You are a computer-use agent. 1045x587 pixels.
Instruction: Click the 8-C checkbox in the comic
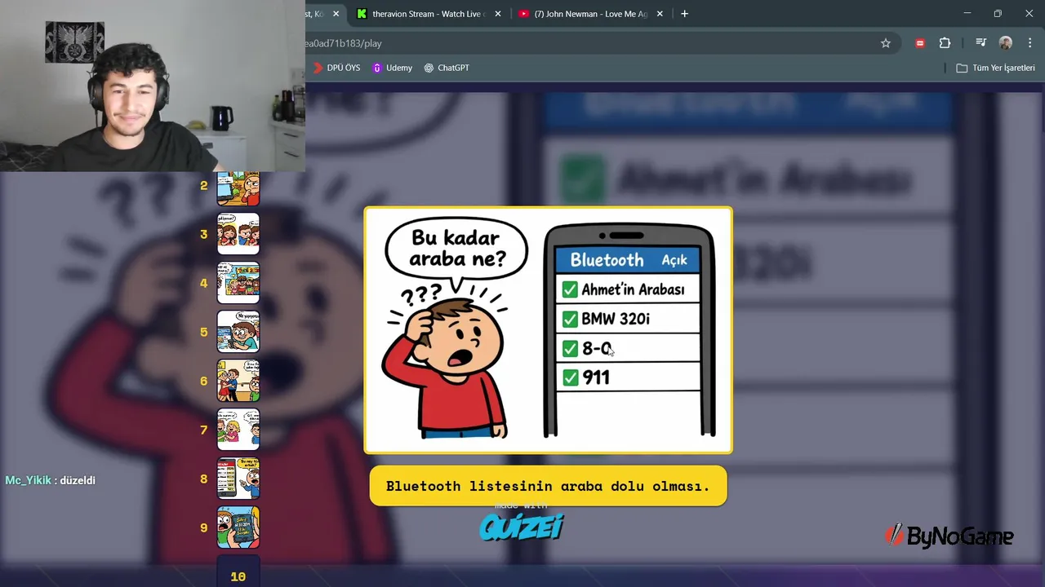(x=570, y=348)
